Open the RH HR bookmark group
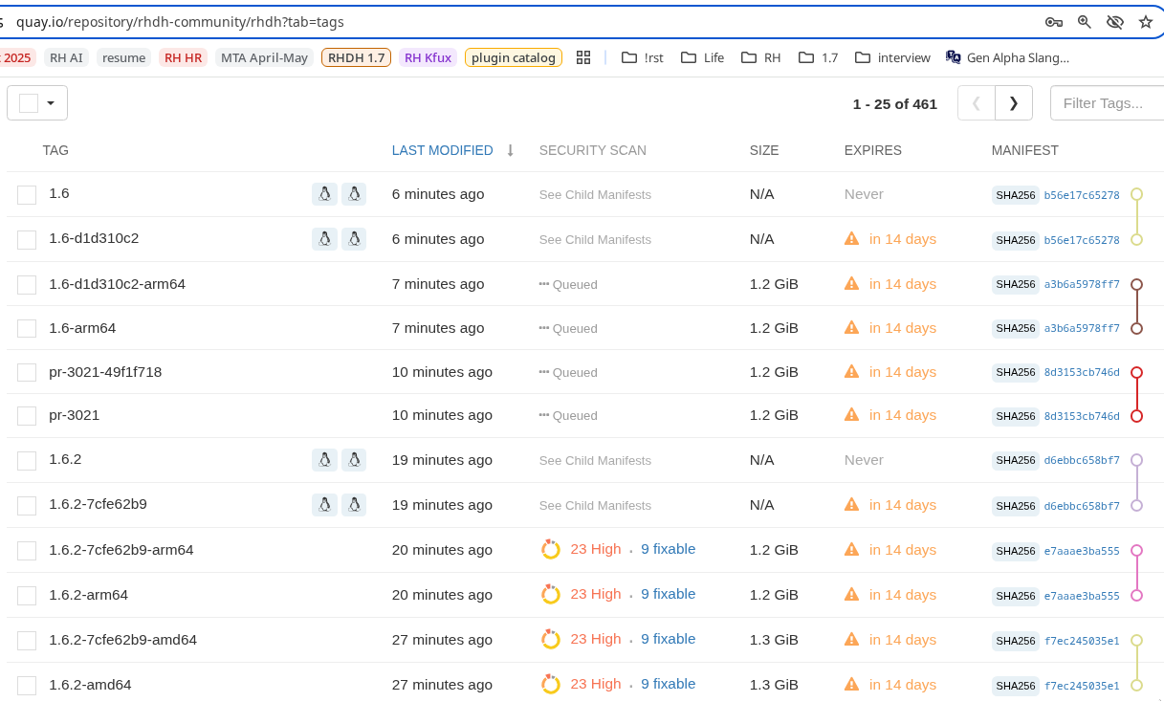Screen dimensions: 1164x702 pos(184,57)
